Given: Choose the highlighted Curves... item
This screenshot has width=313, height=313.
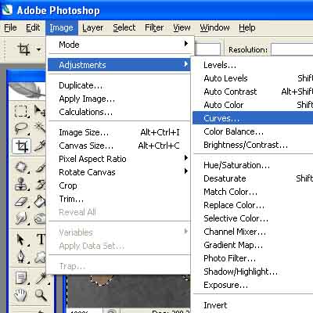Looking at the screenshot, I should [x=253, y=118].
